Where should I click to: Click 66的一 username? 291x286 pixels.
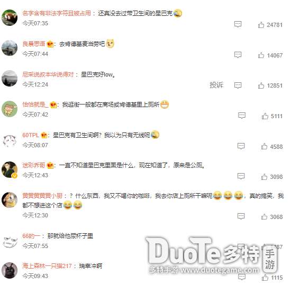tap(31, 236)
